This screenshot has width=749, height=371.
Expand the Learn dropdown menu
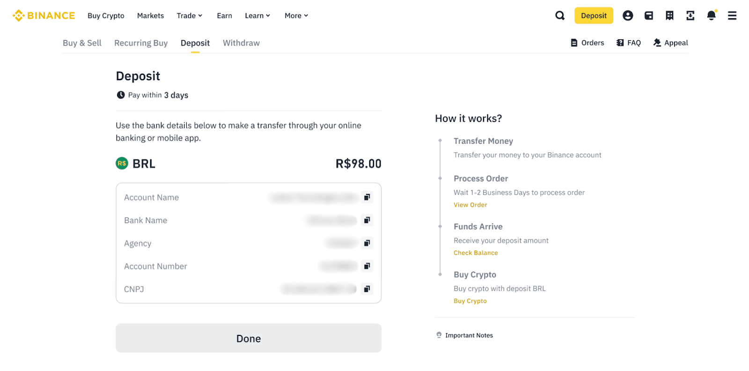[257, 16]
